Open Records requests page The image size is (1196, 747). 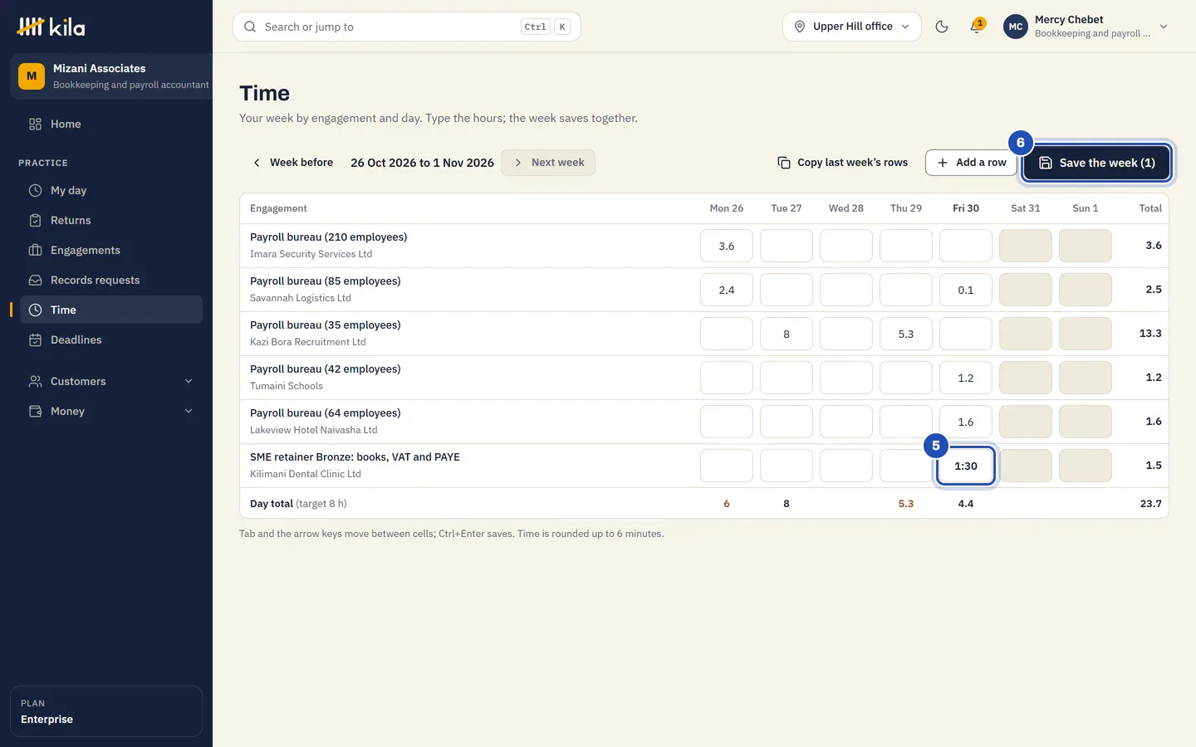[110, 280]
